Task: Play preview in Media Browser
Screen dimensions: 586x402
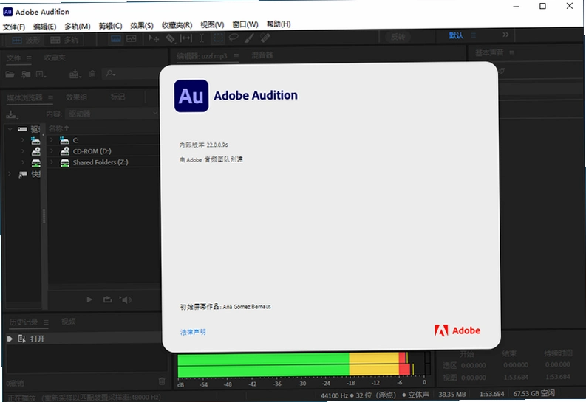Action: tap(89, 299)
